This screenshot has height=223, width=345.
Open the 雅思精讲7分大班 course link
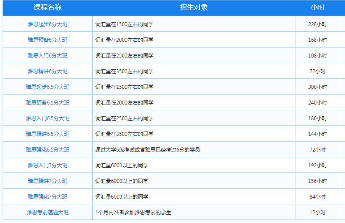click(47, 181)
